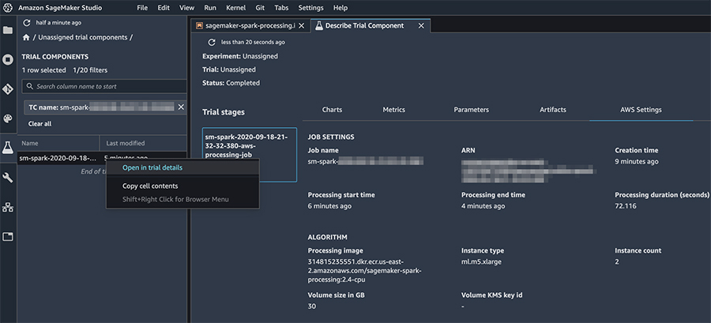
Task: Open the Running Terminals and Kernels sidebar icon
Action: point(8,59)
